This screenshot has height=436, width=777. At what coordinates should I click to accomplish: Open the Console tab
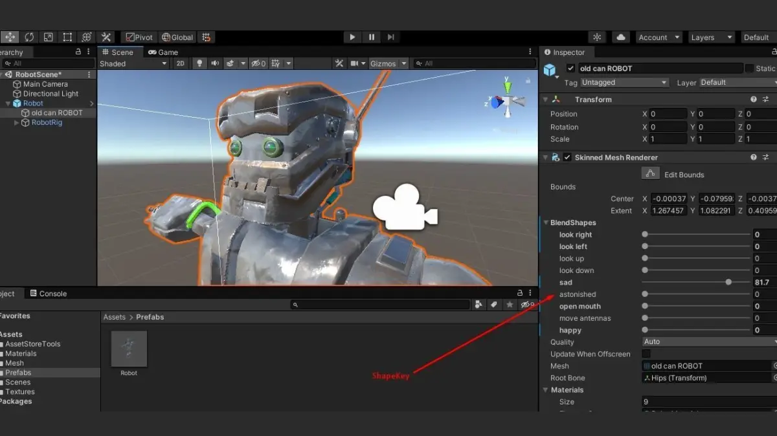[48, 294]
